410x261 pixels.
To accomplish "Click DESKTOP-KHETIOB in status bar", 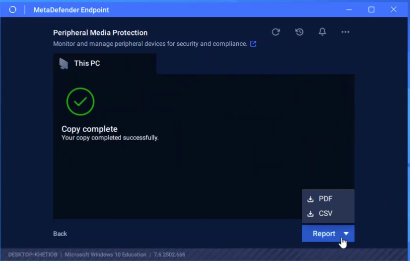I will [x=33, y=255].
